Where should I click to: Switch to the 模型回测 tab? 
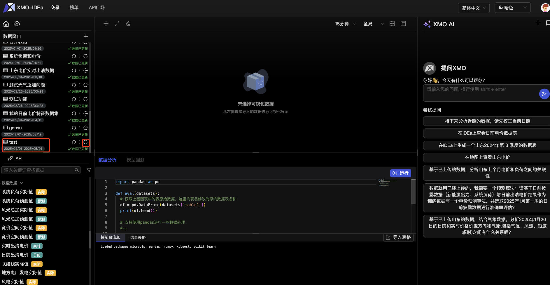(x=135, y=160)
